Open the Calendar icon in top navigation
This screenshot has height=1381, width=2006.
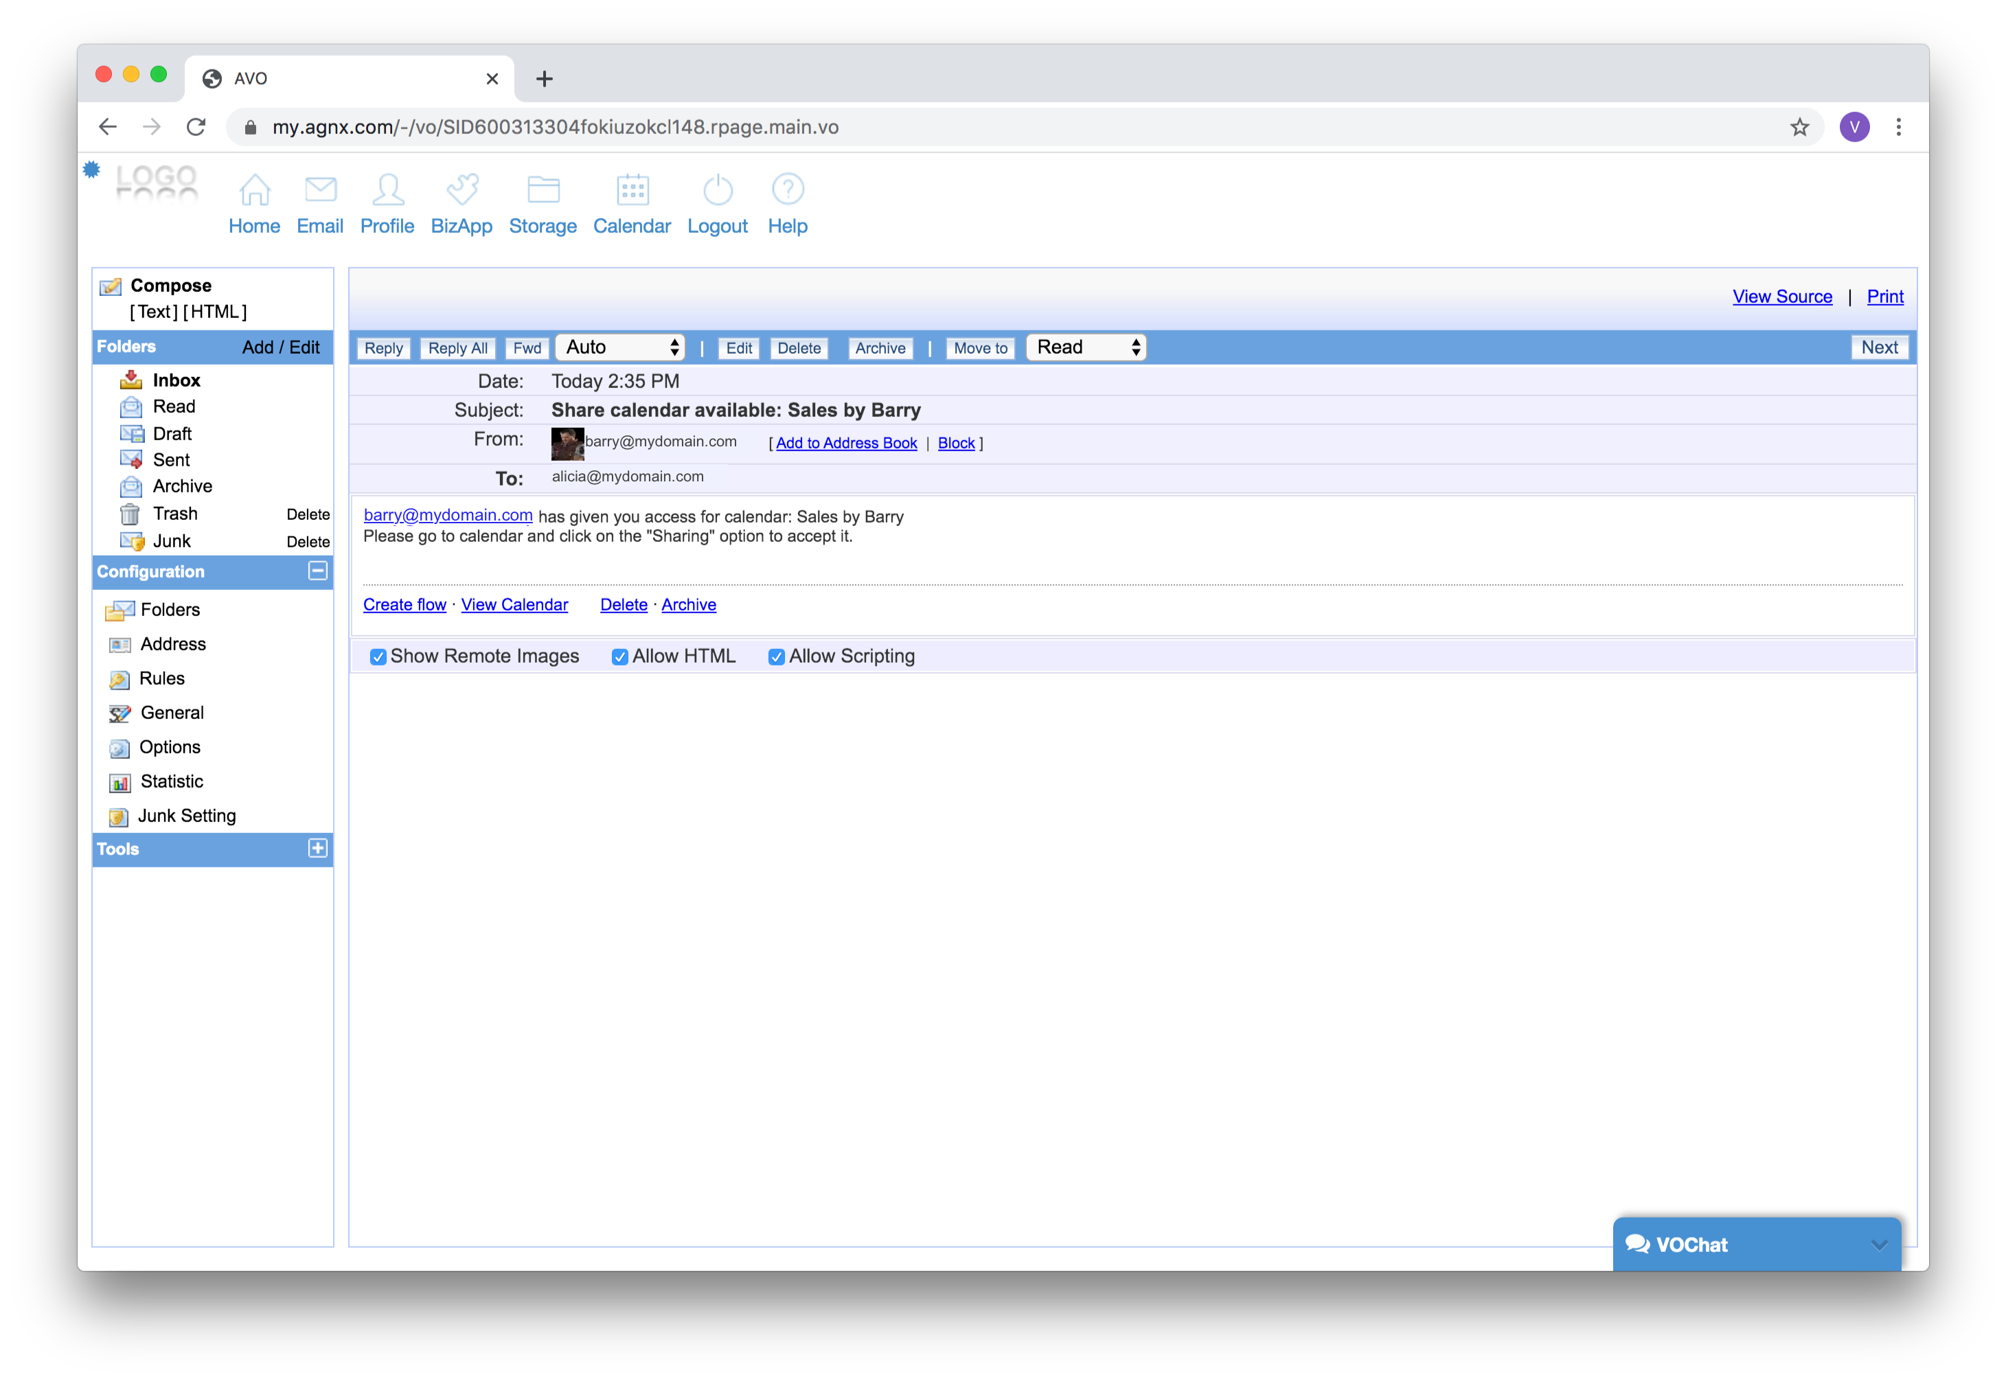pyautogui.click(x=632, y=190)
